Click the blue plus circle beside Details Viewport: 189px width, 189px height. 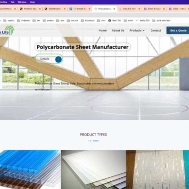58,59
